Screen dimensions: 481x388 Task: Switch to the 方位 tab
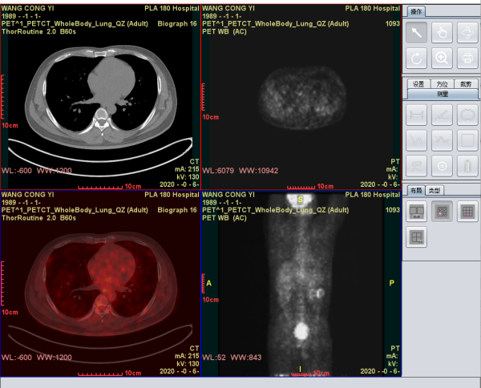point(442,83)
